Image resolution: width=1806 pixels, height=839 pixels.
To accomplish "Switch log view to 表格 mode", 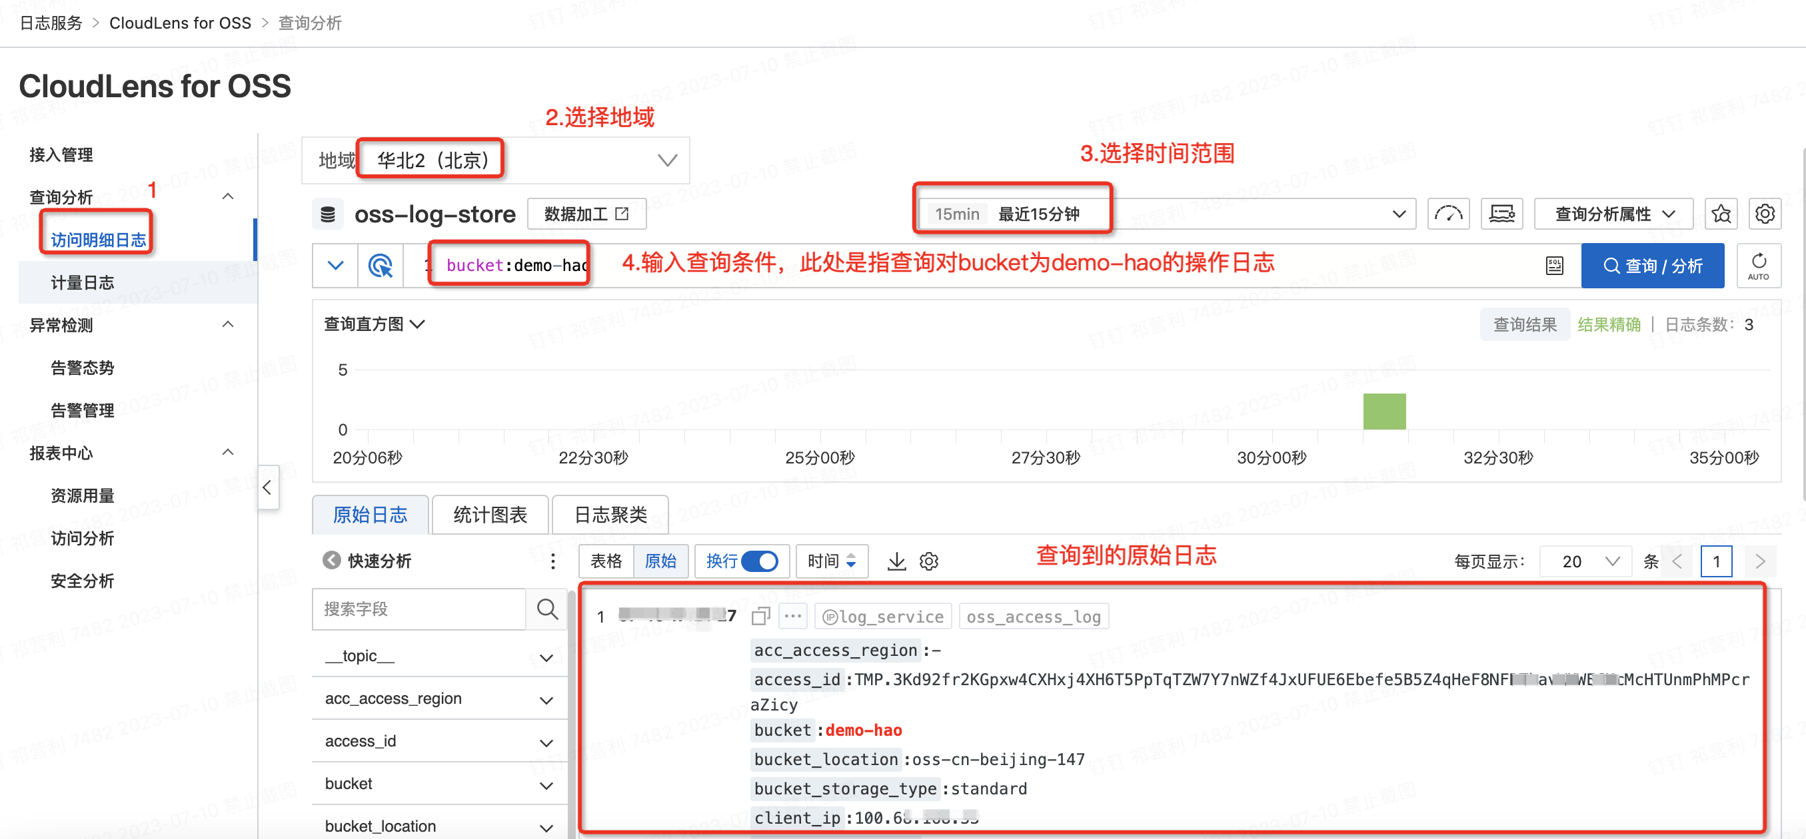I will click(606, 561).
